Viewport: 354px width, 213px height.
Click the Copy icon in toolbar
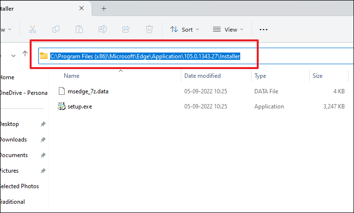click(56, 29)
